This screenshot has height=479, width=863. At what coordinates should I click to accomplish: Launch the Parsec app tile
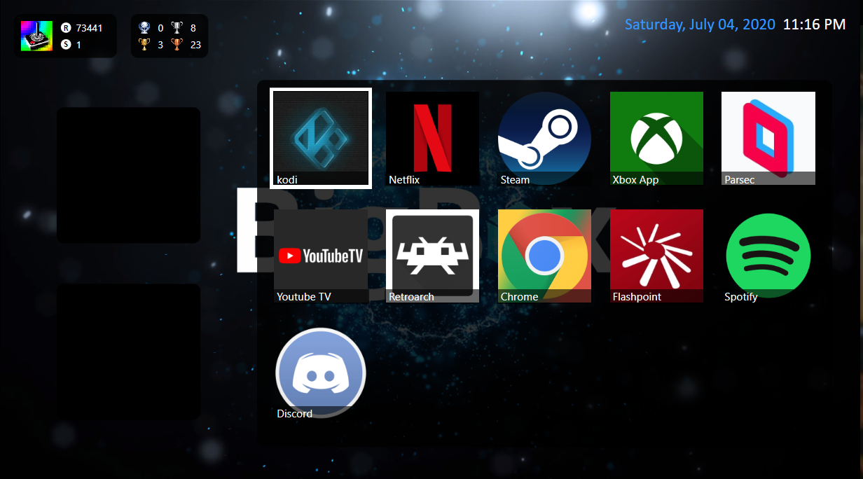pos(768,138)
